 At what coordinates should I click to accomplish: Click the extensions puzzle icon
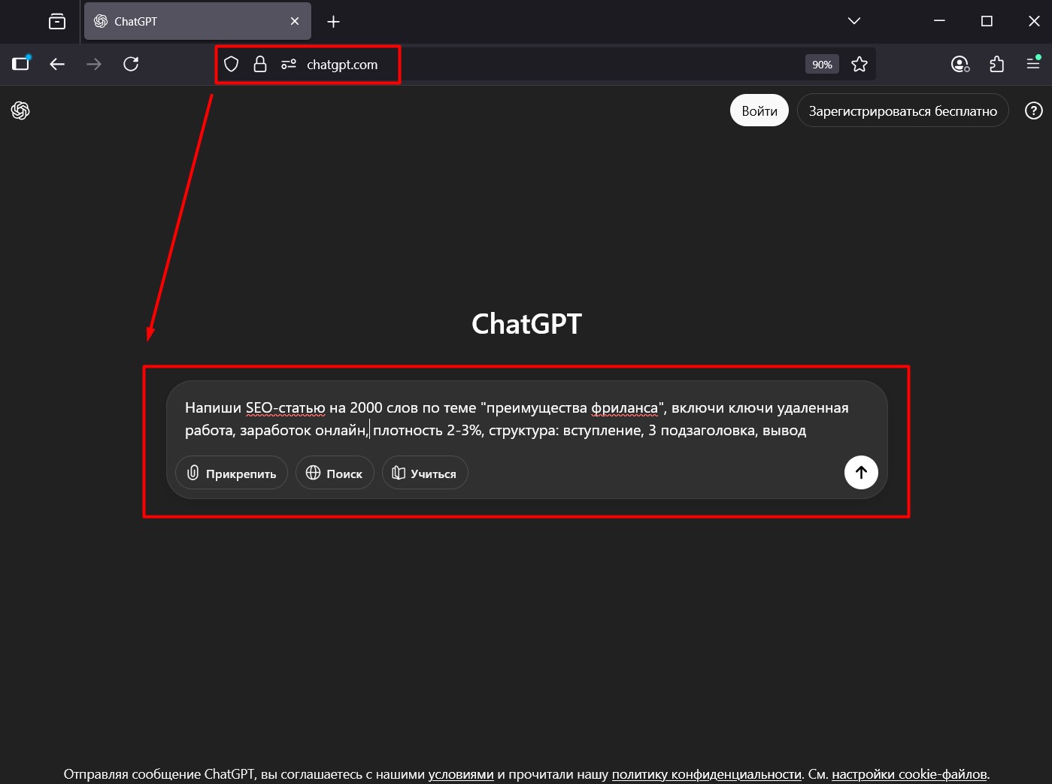coord(996,64)
